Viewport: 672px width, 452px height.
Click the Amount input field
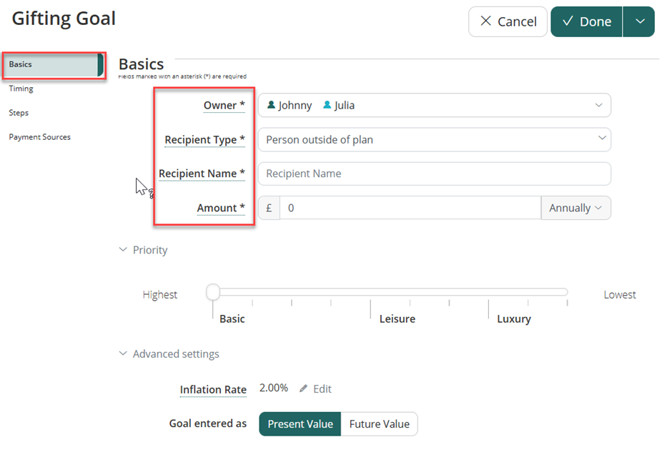[410, 208]
